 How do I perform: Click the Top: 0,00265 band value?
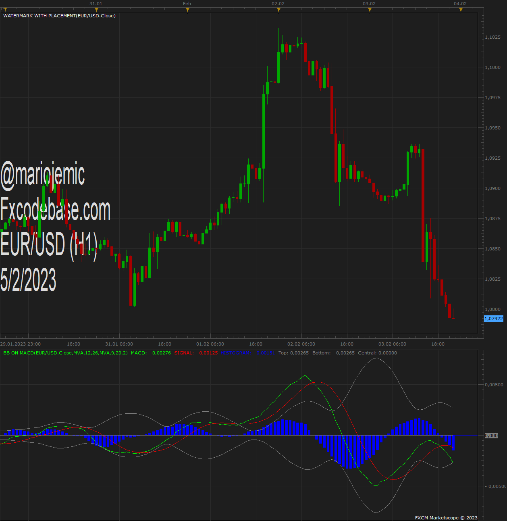293,353
